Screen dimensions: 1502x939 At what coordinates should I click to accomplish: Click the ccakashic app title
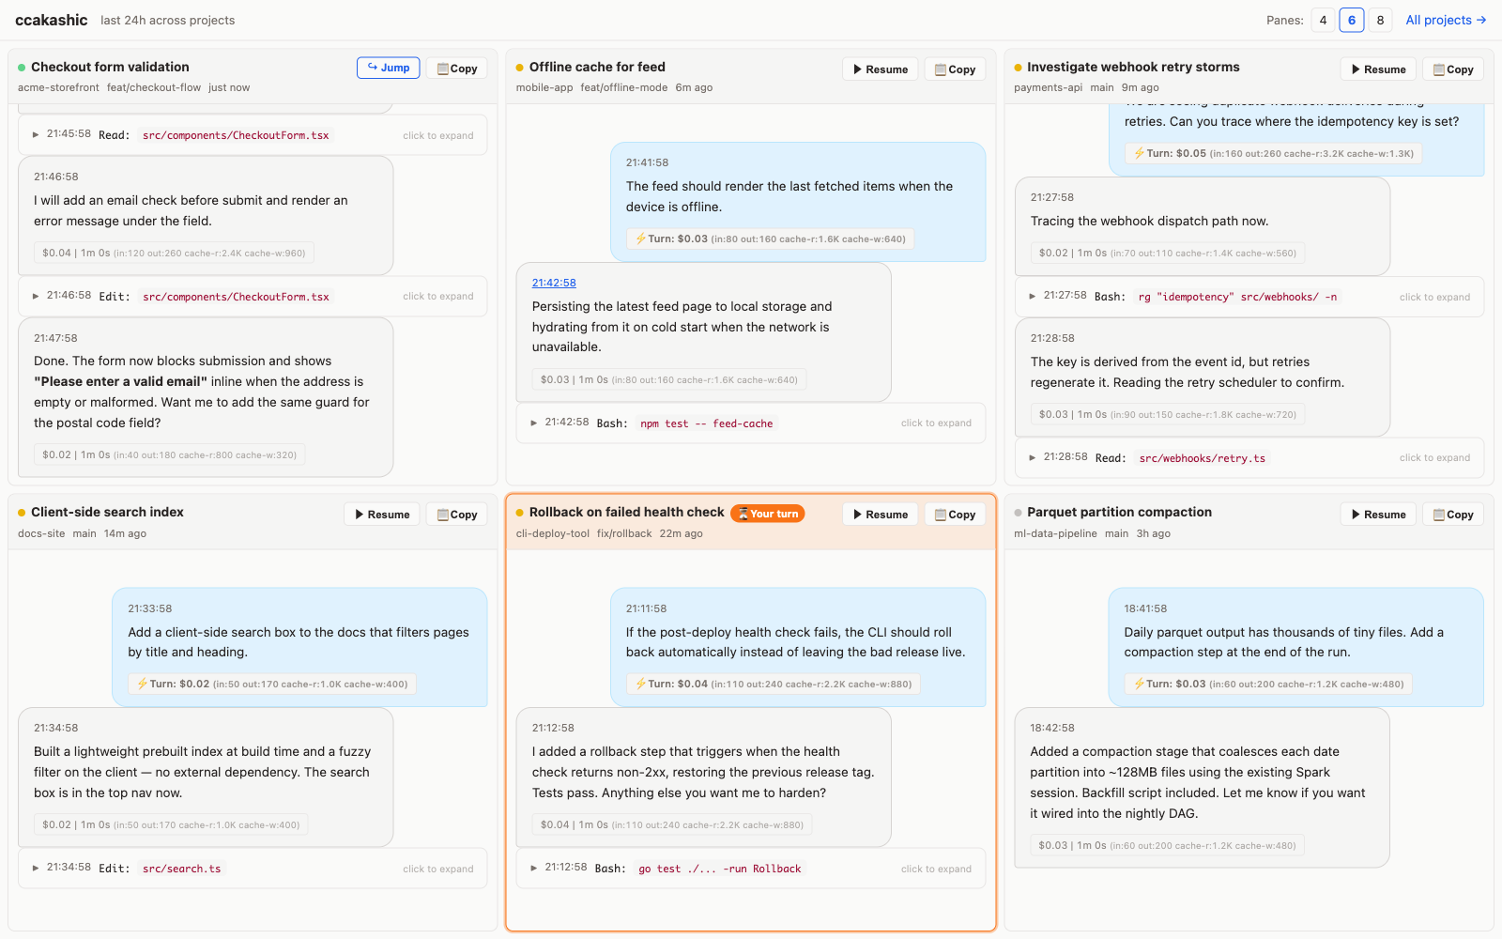coord(52,20)
